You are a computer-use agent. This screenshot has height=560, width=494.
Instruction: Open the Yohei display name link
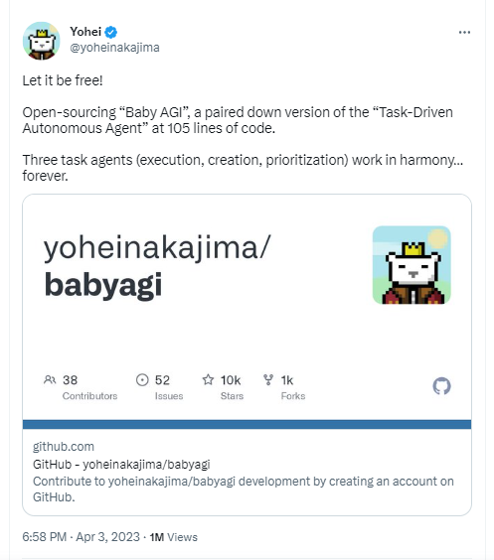click(85, 32)
